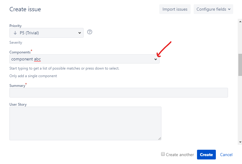The image size is (242, 164).
Task: Focus the Summary text field
Action: (x=119, y=93)
